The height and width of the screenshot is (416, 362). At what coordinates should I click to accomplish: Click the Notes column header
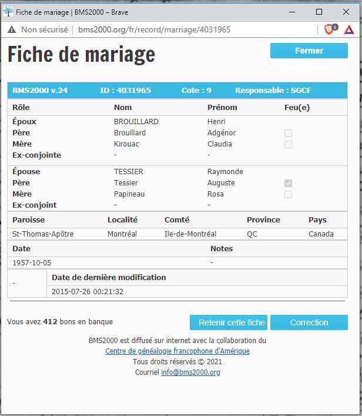point(222,248)
